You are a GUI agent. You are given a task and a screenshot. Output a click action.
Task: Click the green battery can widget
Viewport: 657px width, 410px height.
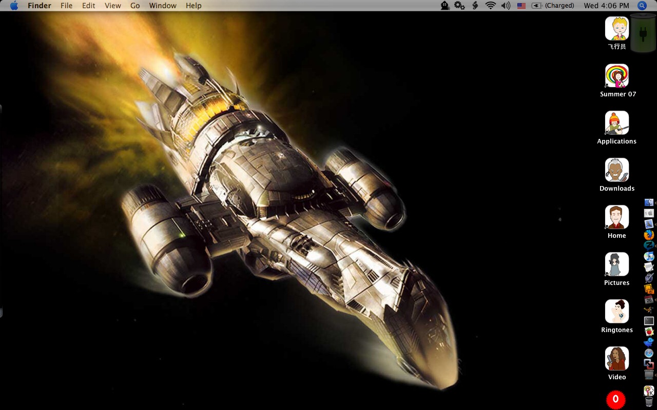(643, 34)
